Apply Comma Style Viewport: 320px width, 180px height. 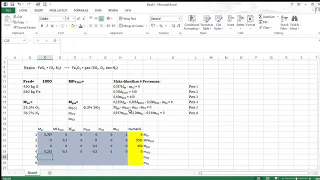pyautogui.click(x=166, y=26)
